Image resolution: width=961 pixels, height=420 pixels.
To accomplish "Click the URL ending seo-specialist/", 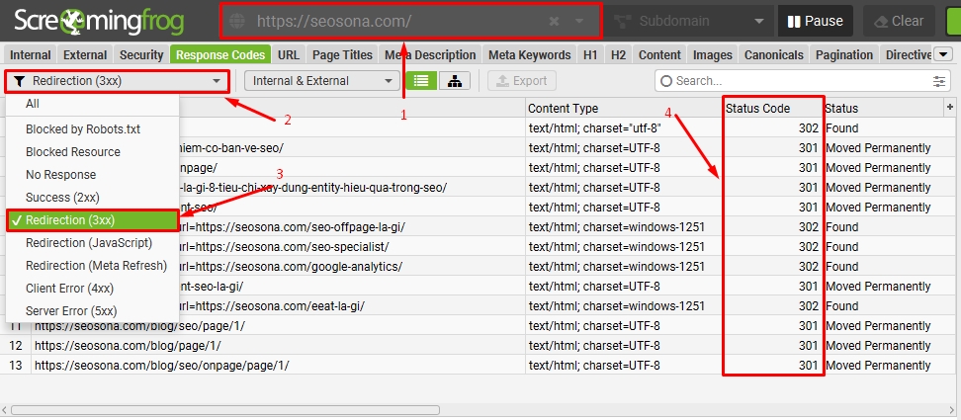I will (285, 247).
